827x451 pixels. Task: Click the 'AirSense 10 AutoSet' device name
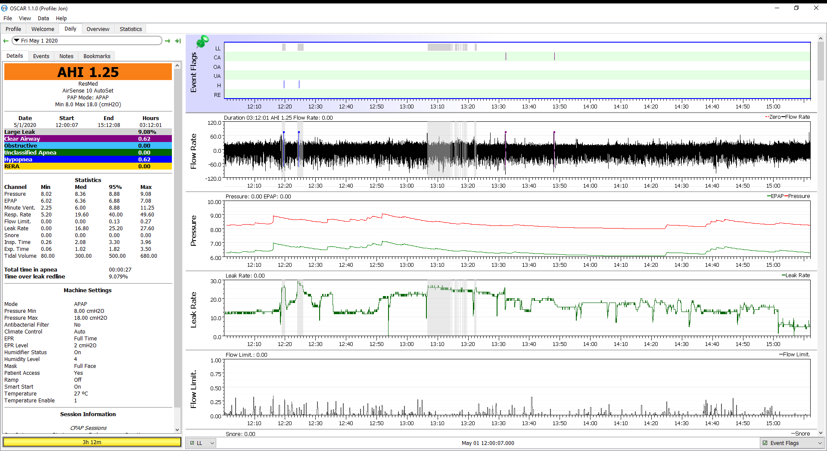click(88, 91)
